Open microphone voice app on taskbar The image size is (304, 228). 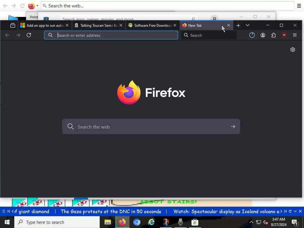click(180, 222)
